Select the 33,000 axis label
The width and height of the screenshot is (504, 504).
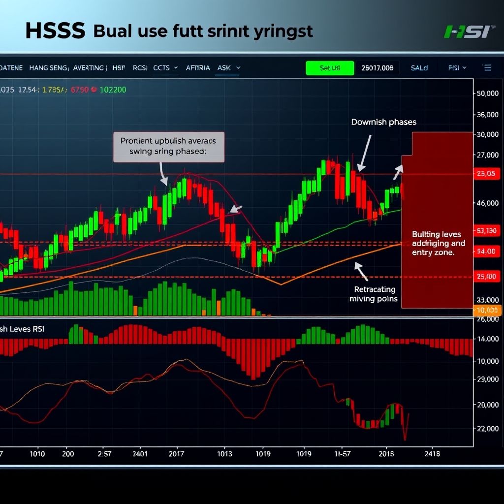[487, 300]
